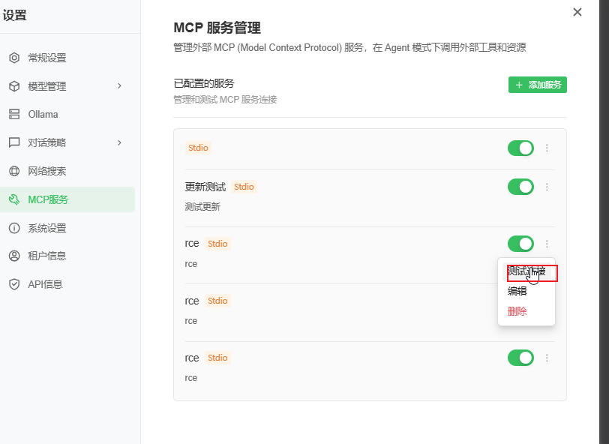Click the 系统设置 info circle icon
The height and width of the screenshot is (444, 609).
click(x=14, y=228)
